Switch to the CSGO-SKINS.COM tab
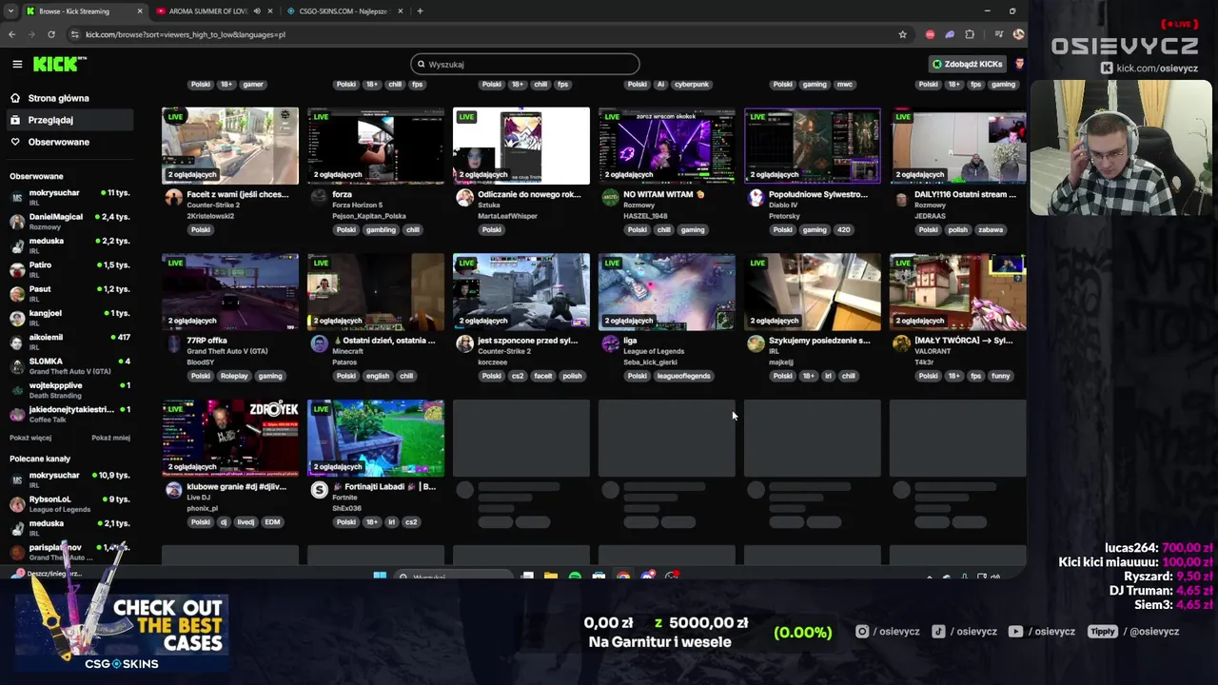Image resolution: width=1218 pixels, height=685 pixels. point(346,11)
